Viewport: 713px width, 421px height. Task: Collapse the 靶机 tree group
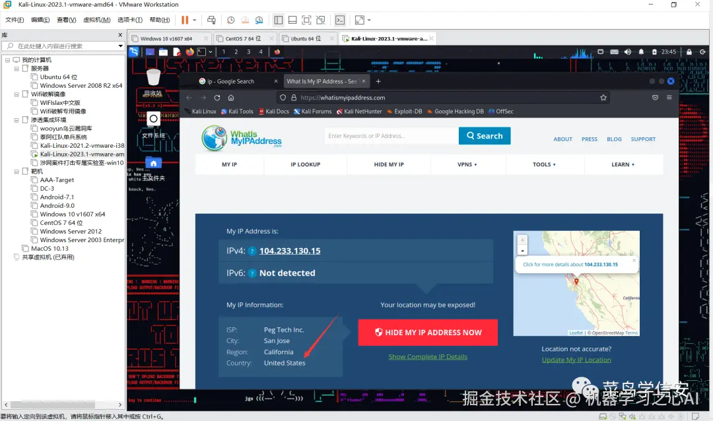[x=17, y=172]
